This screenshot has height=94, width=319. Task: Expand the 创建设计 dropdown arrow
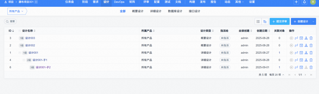pos(313,22)
